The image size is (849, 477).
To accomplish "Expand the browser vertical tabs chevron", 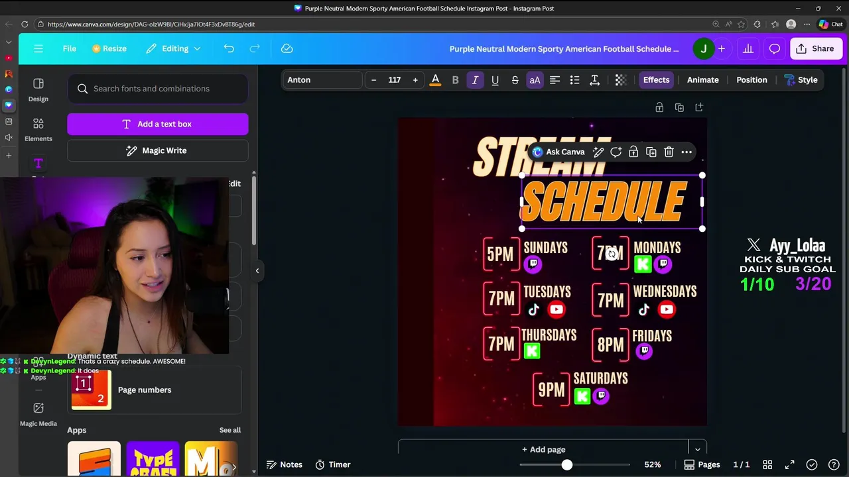I will [x=8, y=41].
